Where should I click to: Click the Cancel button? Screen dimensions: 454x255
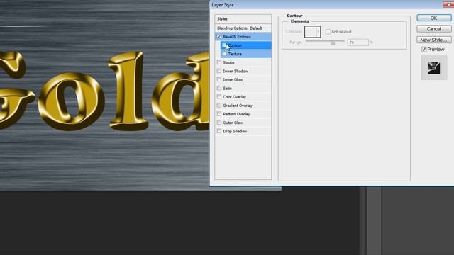point(433,29)
